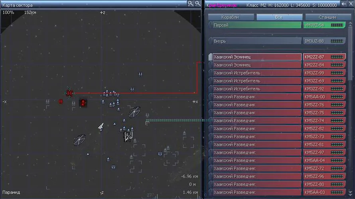Select the upper jump gate on map
355x199 pixels.
[x=134, y=112]
